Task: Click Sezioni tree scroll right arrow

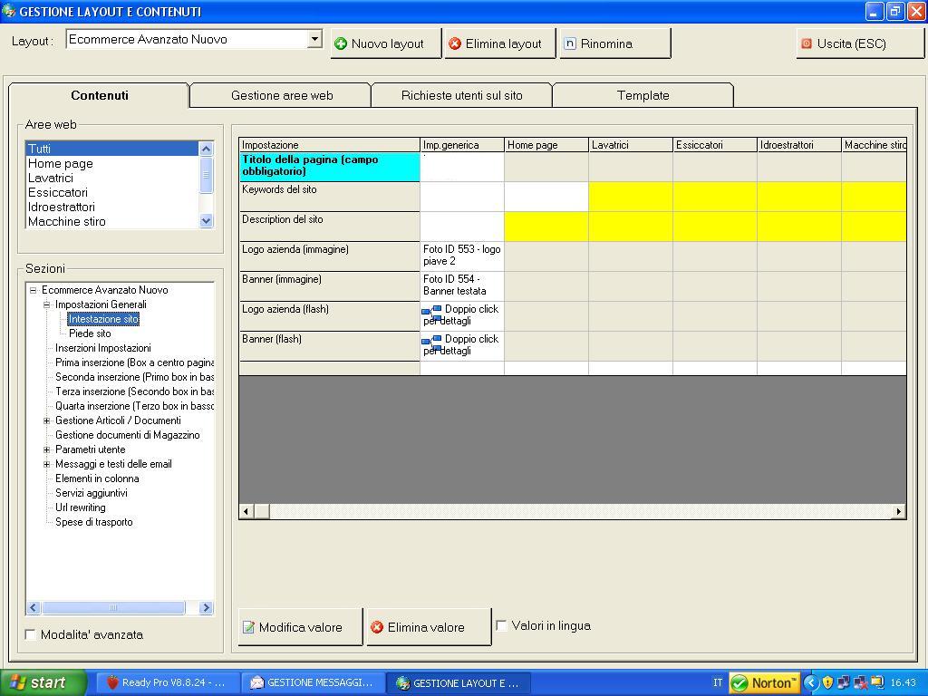Action: click(206, 607)
